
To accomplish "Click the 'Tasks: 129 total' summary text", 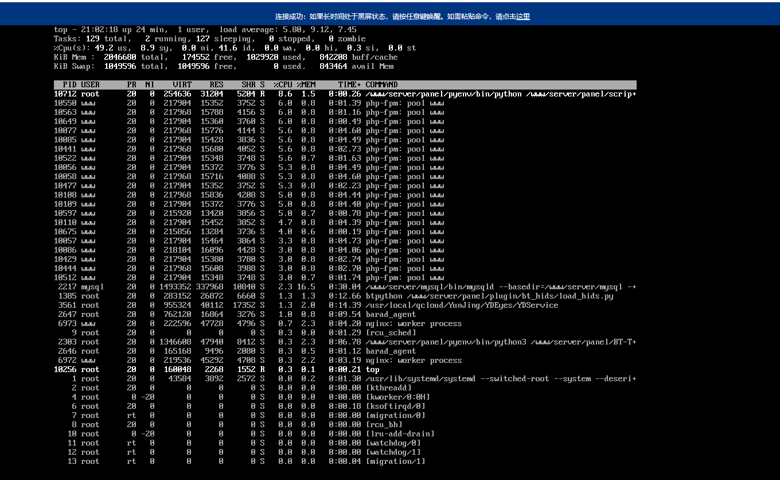I will coord(90,38).
